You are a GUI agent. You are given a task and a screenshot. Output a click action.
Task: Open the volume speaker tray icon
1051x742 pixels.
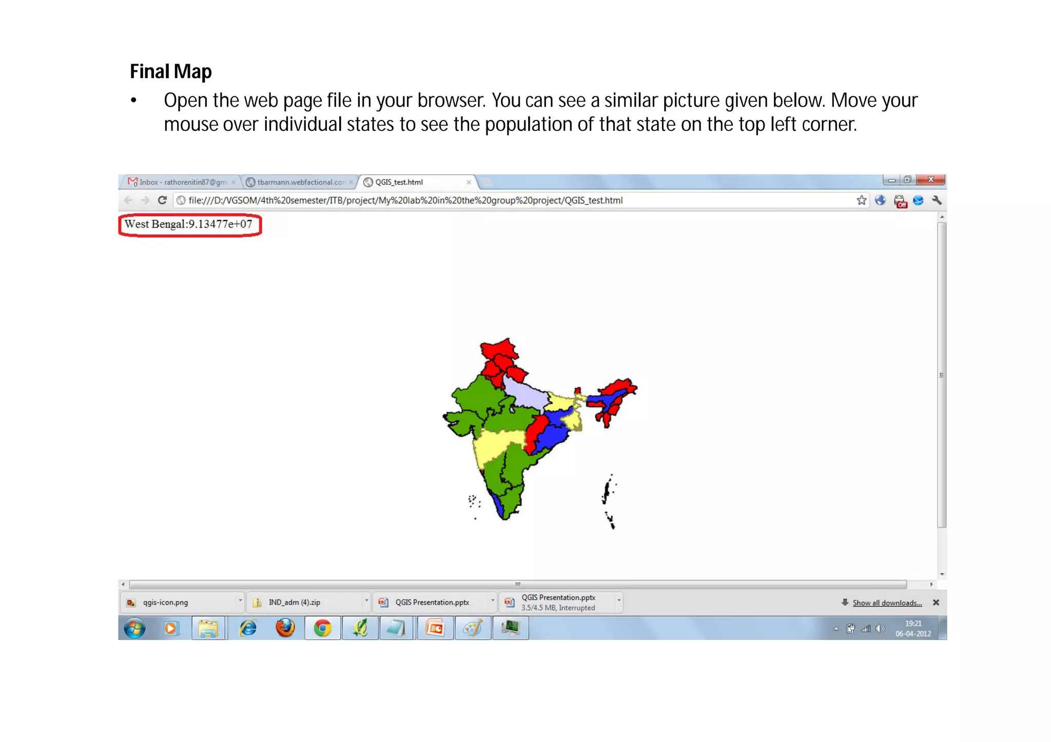click(881, 629)
